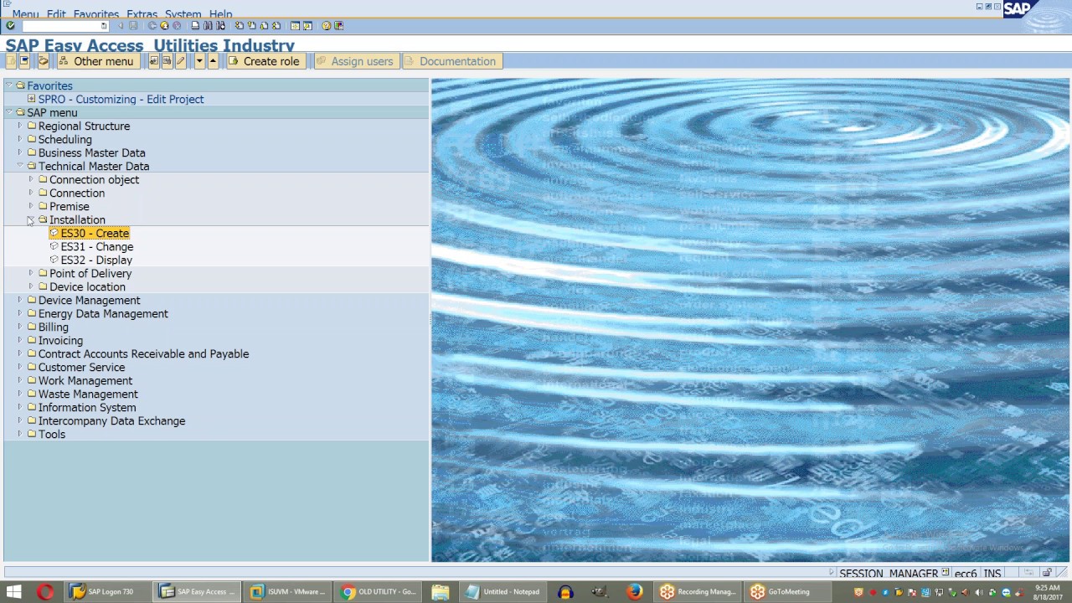Screen dimensions: 1072x603
Task: Open the Help menu
Action: pos(220,14)
